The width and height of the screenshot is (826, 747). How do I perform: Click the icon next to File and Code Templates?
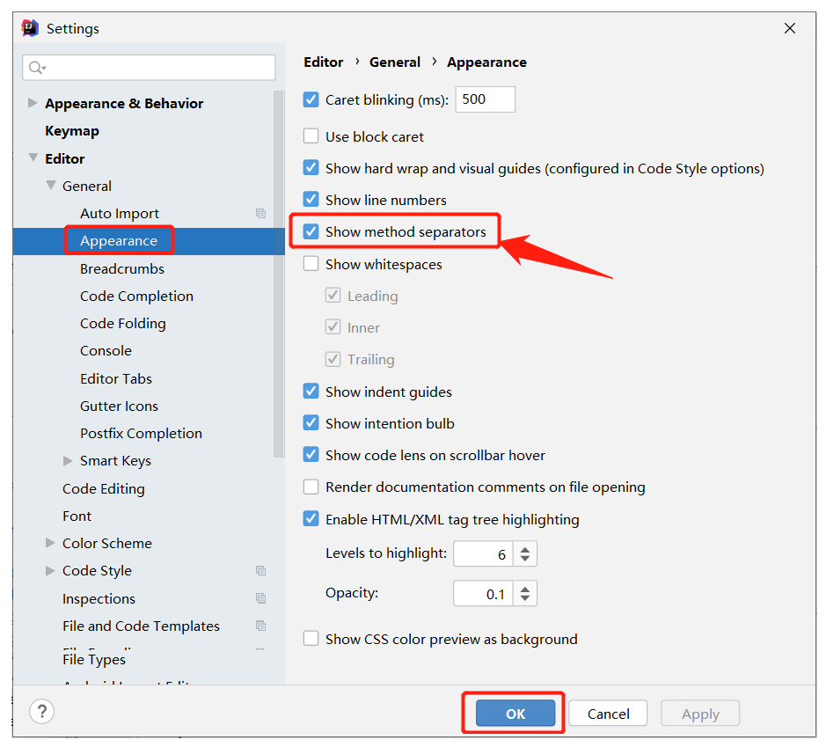click(x=260, y=625)
